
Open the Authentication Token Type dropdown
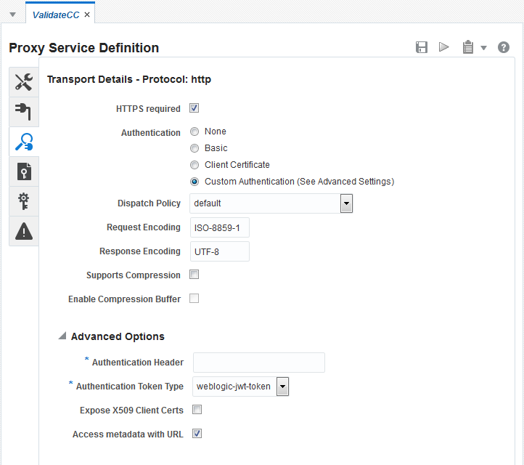pos(283,387)
